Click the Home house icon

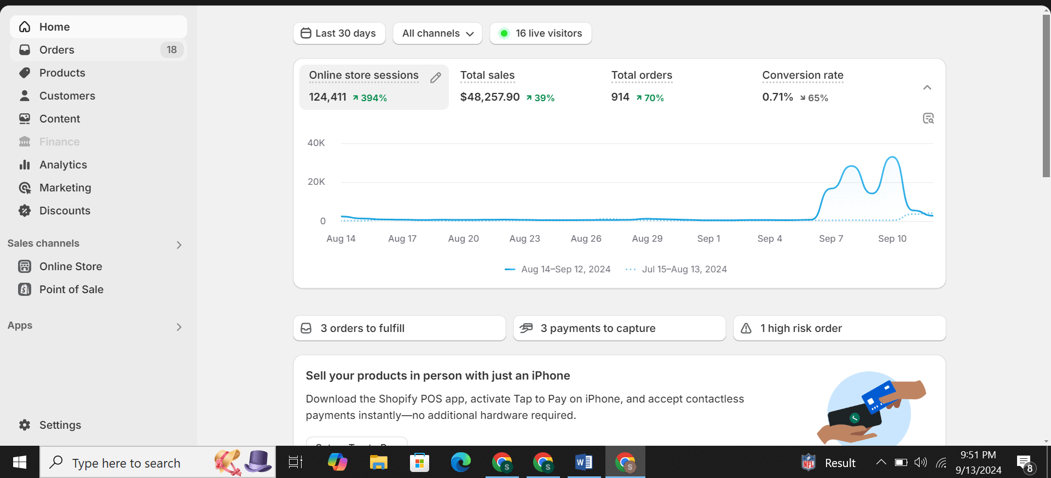tap(25, 27)
